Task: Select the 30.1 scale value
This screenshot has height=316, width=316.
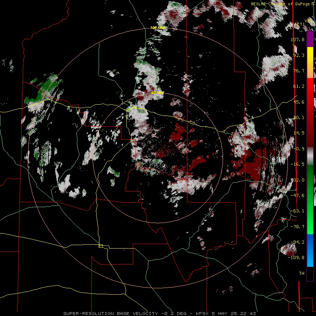Action: [299, 118]
